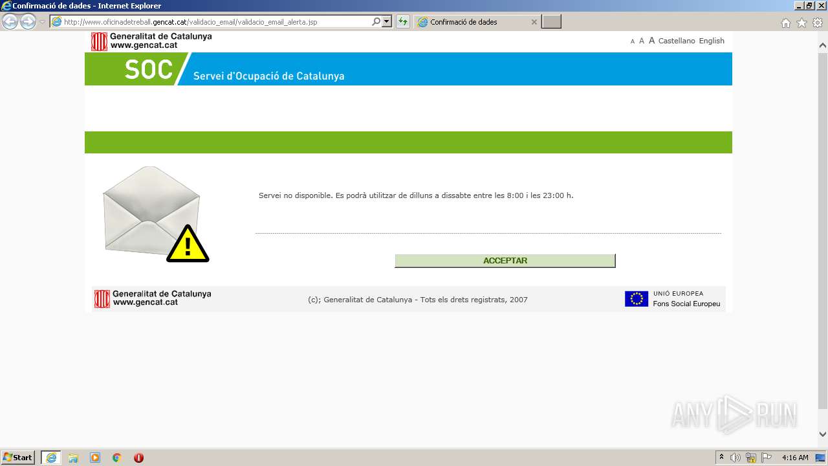The height and width of the screenshot is (466, 828).
Task: Select the Confirmació de dades tab
Action: tap(477, 22)
